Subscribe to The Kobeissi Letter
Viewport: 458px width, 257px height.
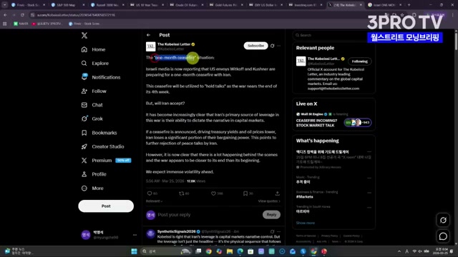point(255,46)
